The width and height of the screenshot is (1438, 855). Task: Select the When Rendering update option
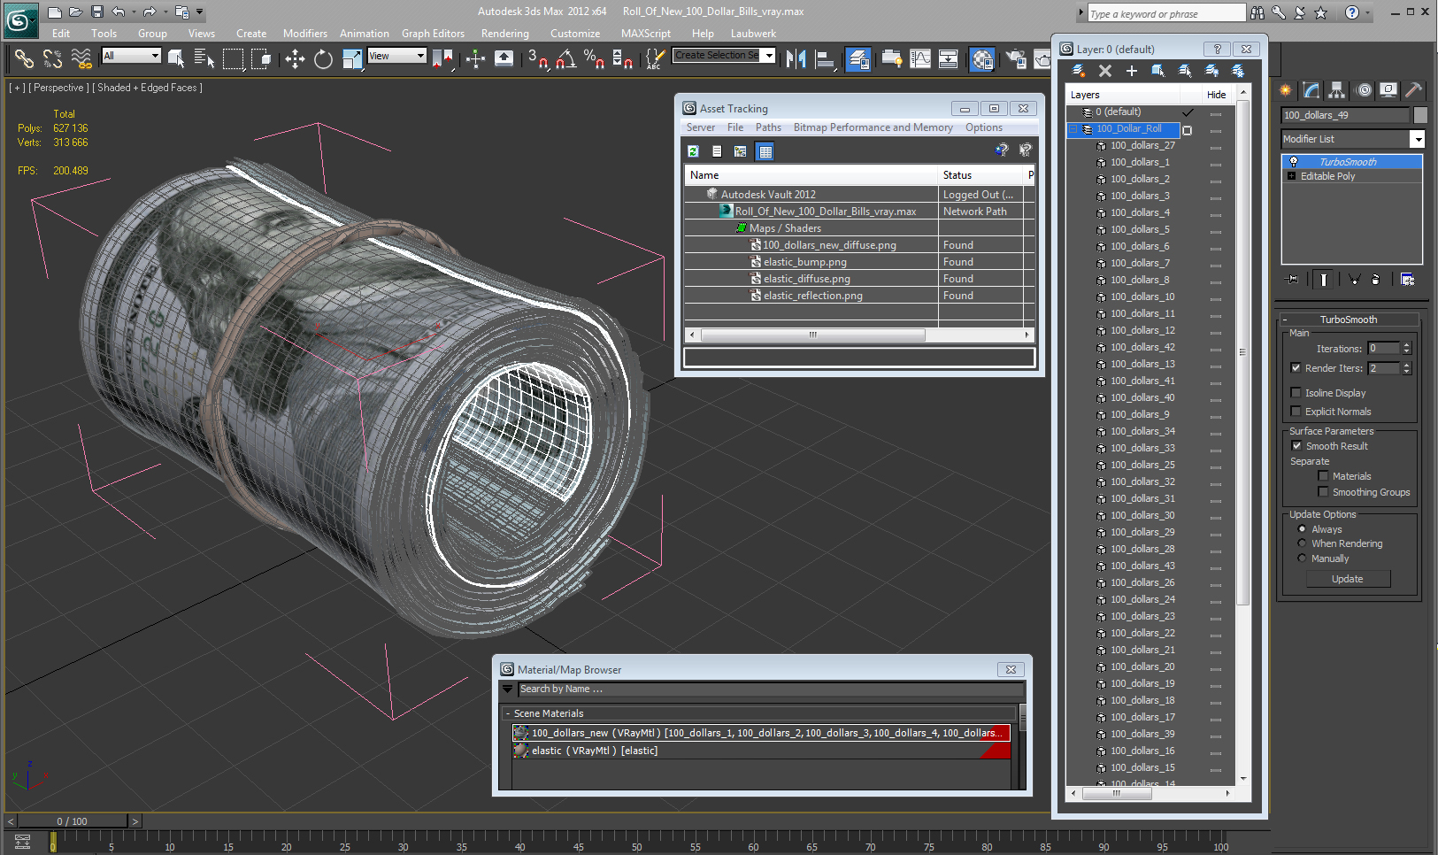point(1302,543)
